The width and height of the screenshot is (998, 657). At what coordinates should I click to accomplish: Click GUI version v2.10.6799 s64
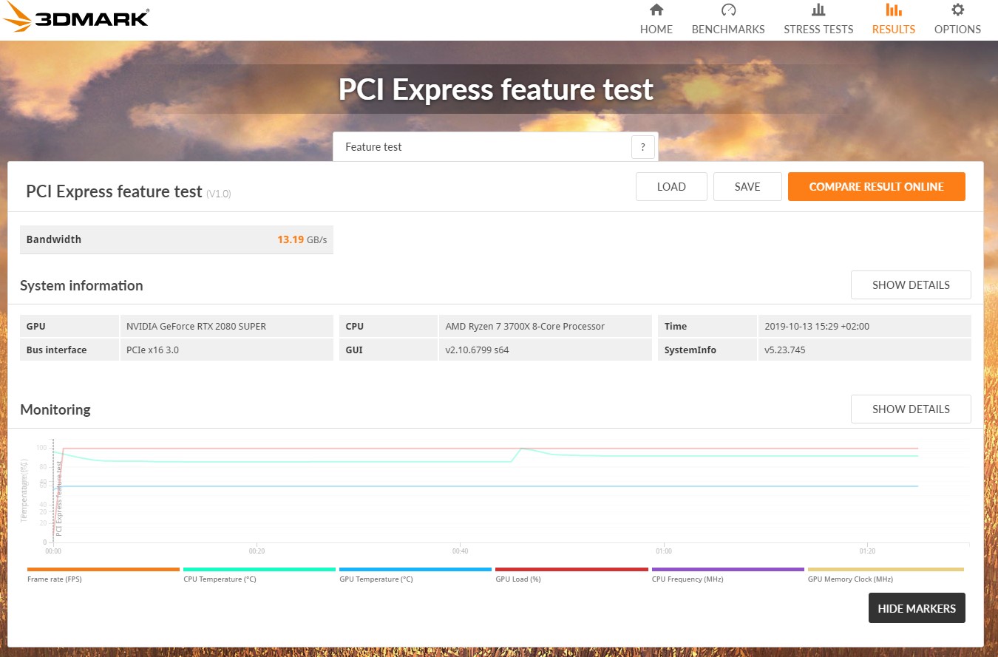point(477,350)
